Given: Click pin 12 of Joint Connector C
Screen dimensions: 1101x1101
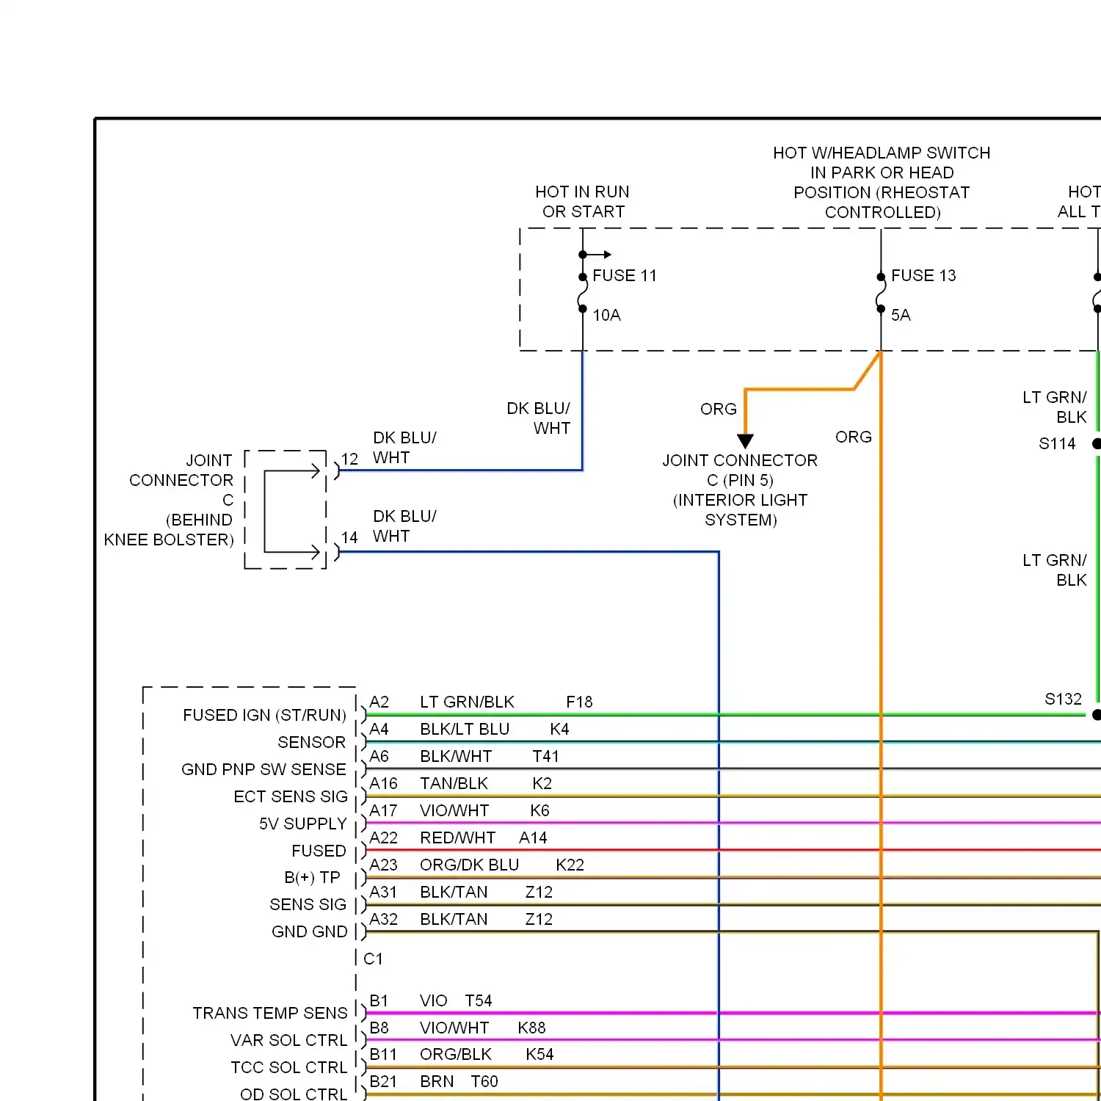Looking at the screenshot, I should (349, 459).
